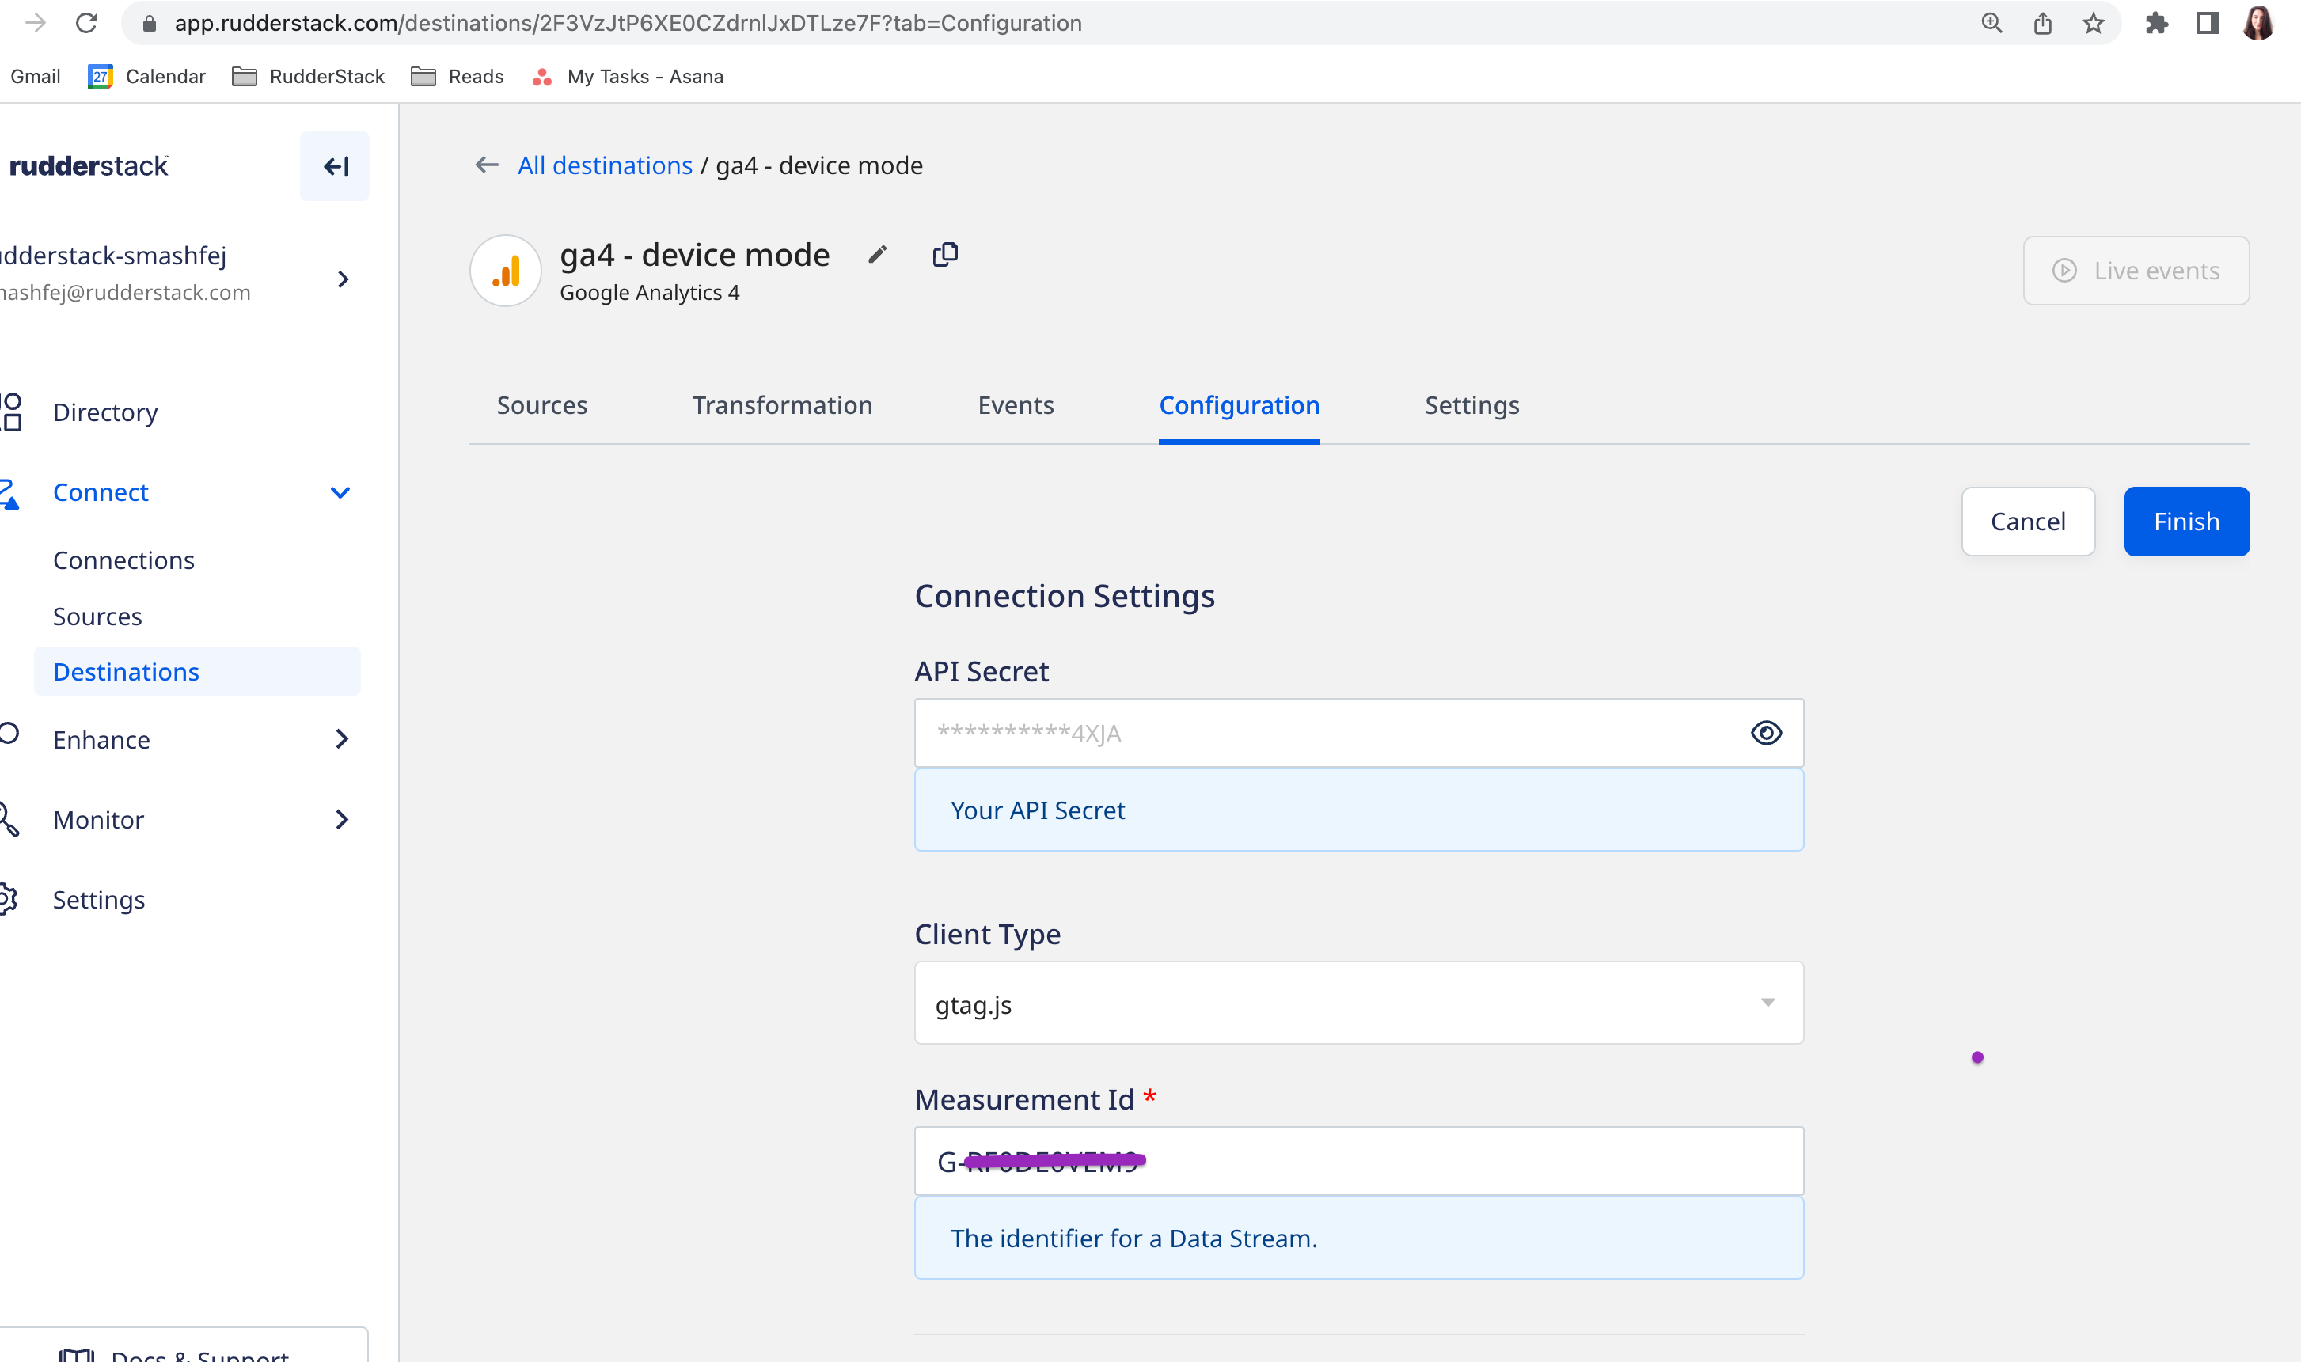Viewport: 2301px width, 1362px height.
Task: Open the All destinations link
Action: [604, 165]
